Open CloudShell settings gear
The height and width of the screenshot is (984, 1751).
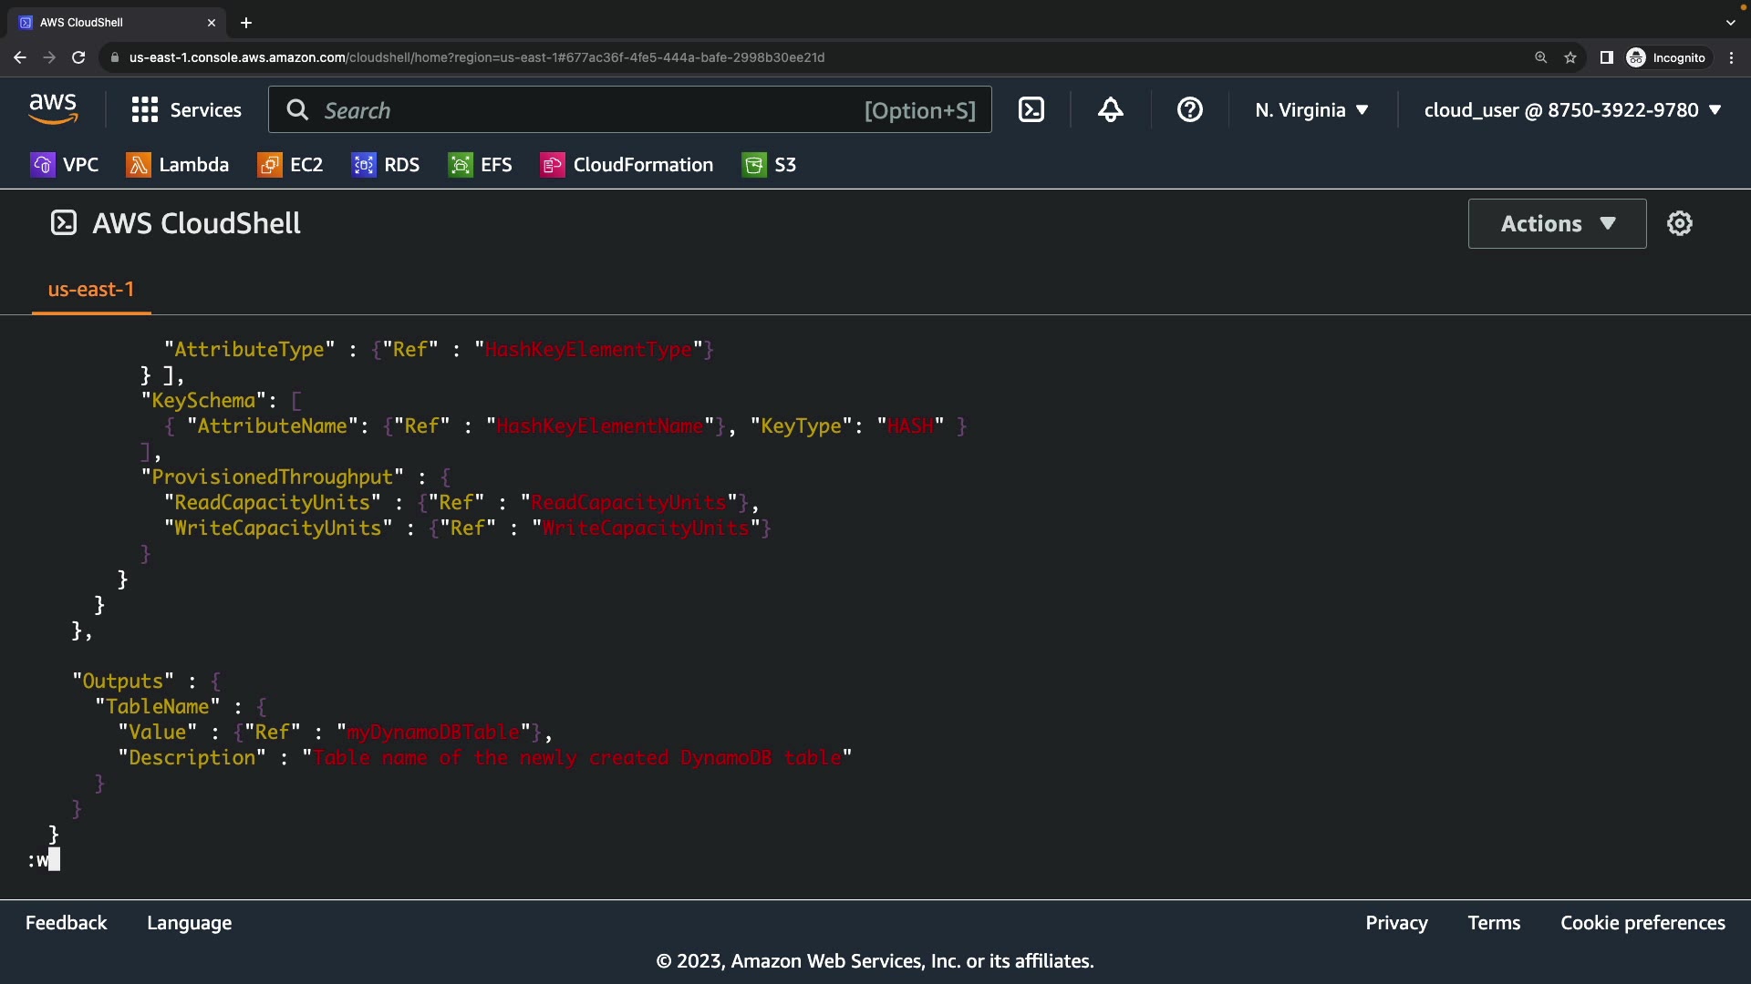click(x=1679, y=223)
